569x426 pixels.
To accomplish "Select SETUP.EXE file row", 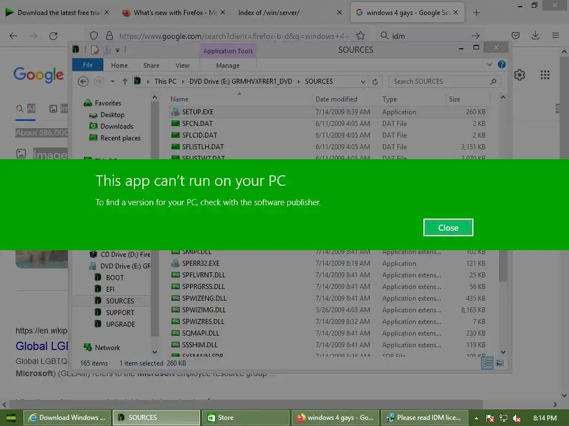I will pyautogui.click(x=328, y=112).
